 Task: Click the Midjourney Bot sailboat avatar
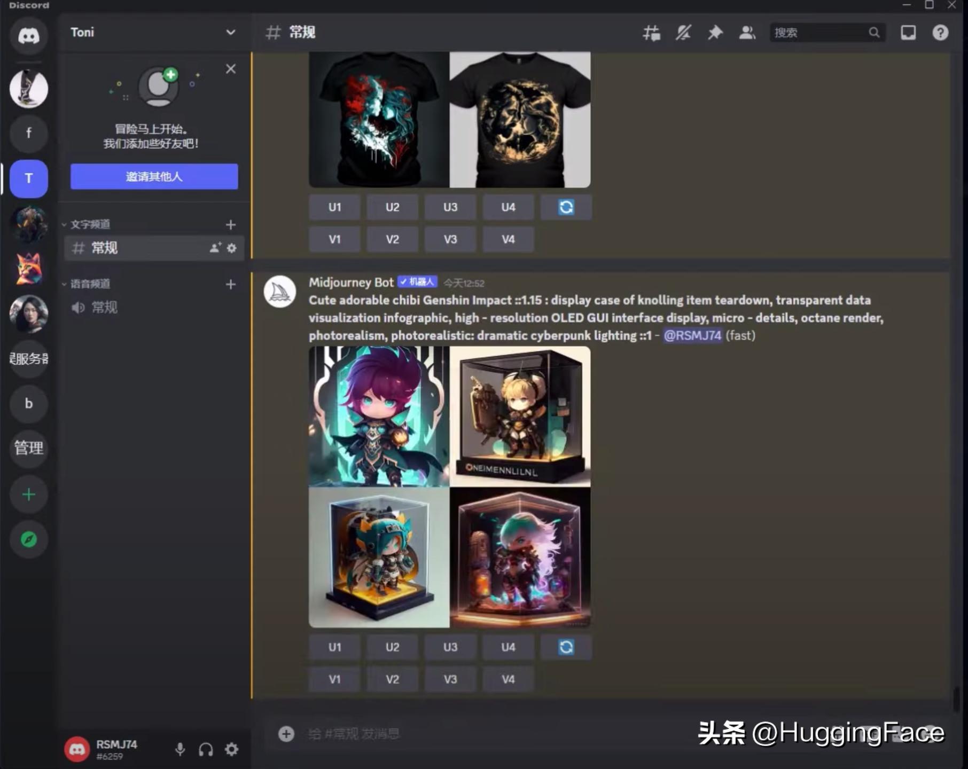(x=280, y=292)
